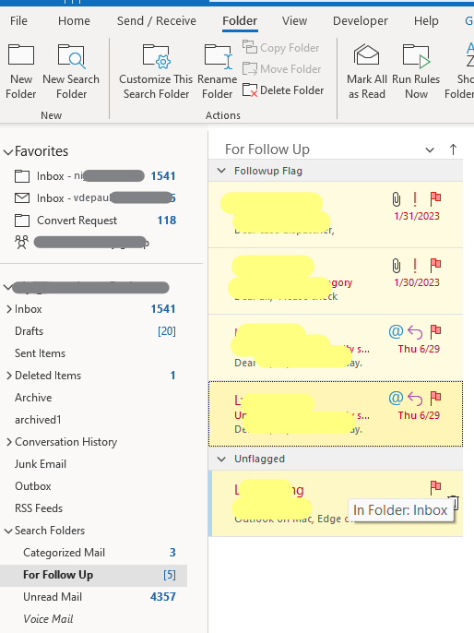
Task: Click the Copy Folder command
Action: [x=280, y=48]
